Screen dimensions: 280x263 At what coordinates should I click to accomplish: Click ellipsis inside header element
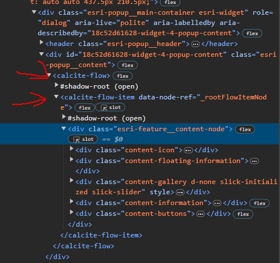pos(195,44)
